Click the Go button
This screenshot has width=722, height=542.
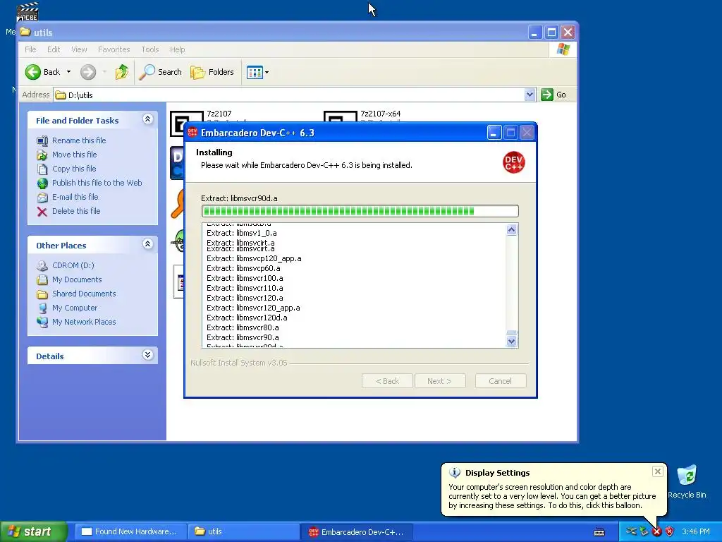(x=554, y=95)
